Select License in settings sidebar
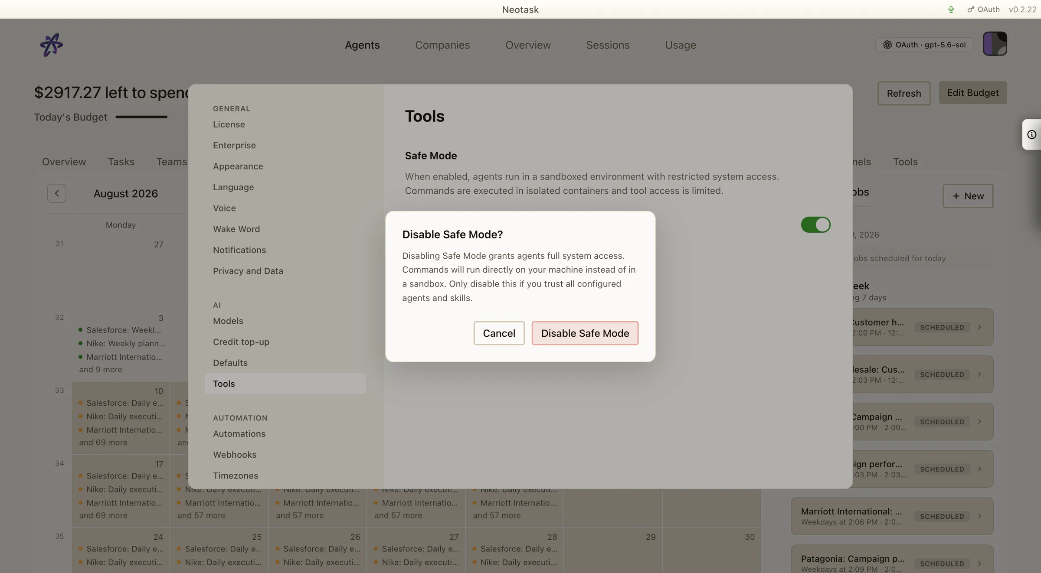The width and height of the screenshot is (1041, 573). coord(285,124)
